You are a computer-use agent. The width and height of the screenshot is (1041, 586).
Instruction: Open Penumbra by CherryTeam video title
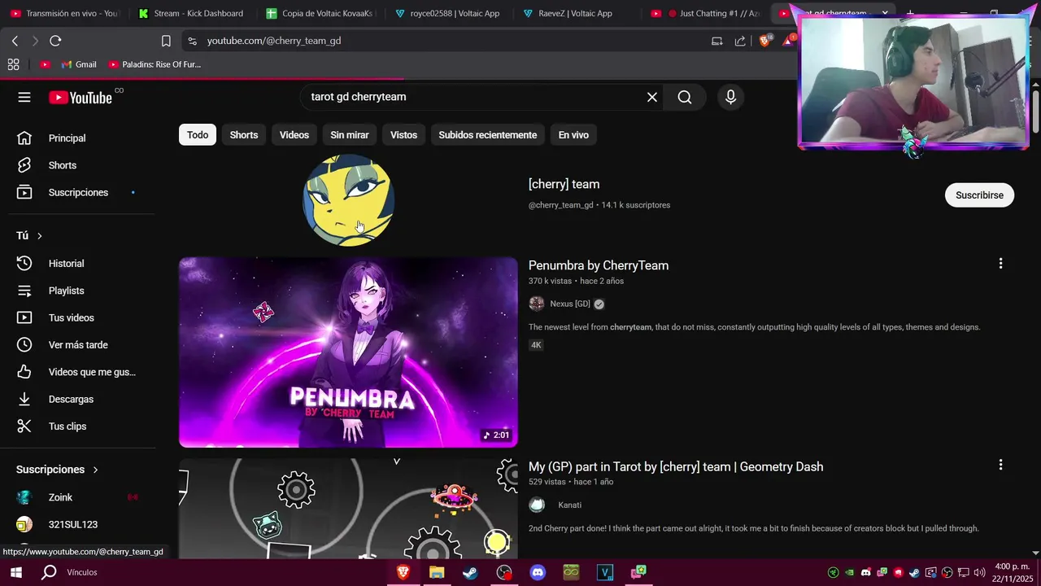[599, 265]
